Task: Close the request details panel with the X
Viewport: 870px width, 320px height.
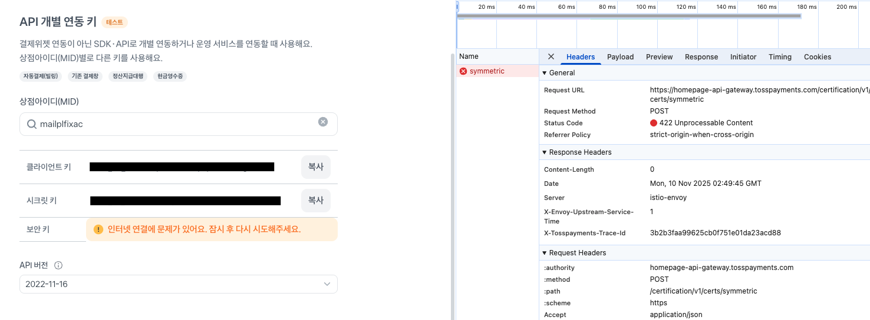Action: pos(551,56)
